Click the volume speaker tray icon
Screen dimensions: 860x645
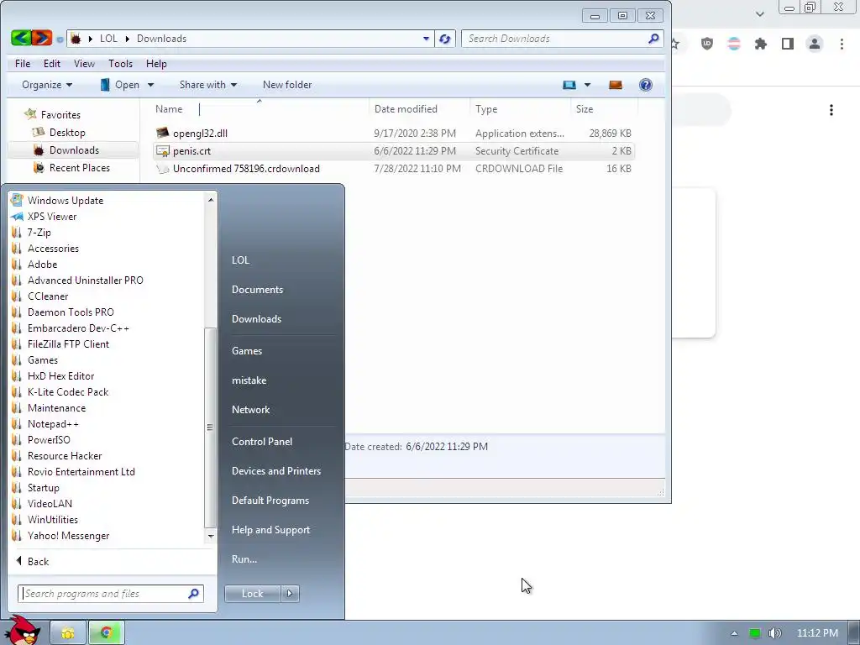(774, 633)
